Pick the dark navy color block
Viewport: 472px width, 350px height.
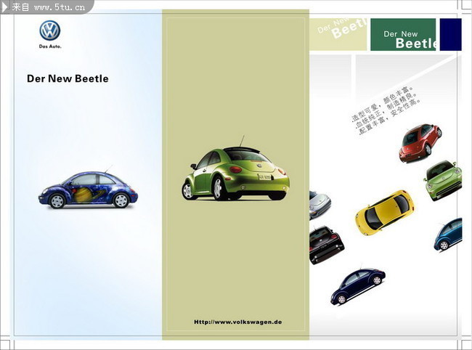click(x=451, y=35)
